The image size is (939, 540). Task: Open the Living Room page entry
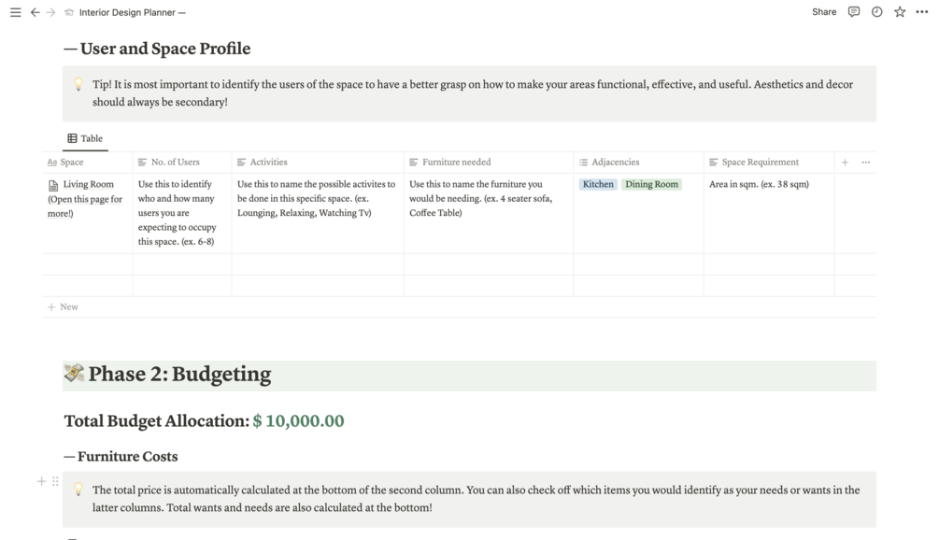pos(88,185)
